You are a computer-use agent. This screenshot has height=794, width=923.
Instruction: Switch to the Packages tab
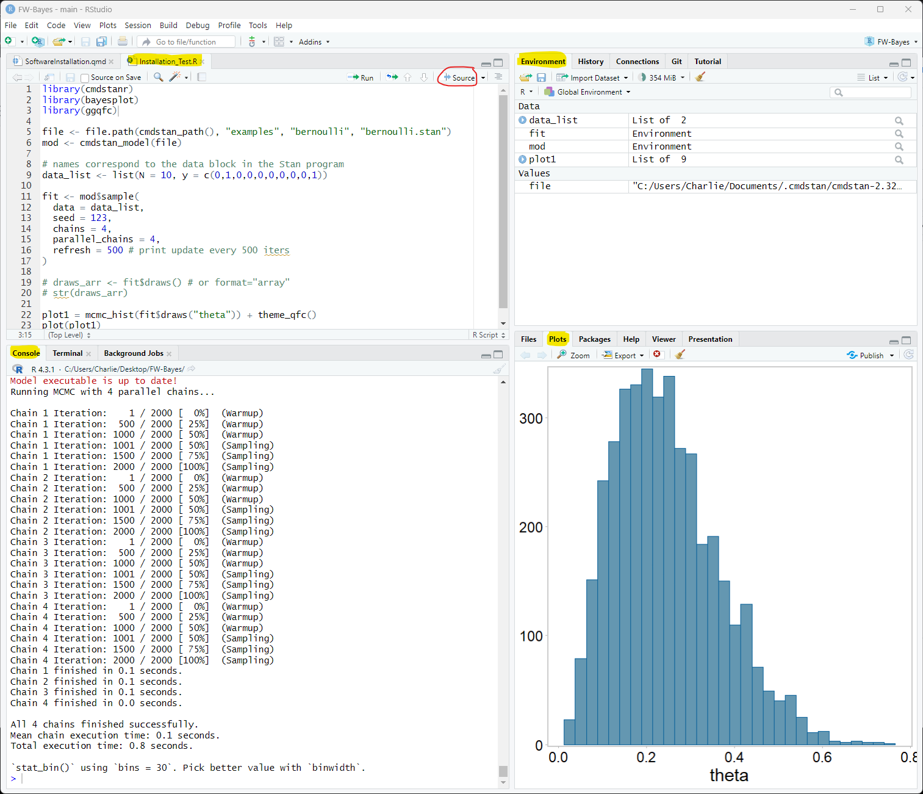click(x=594, y=339)
